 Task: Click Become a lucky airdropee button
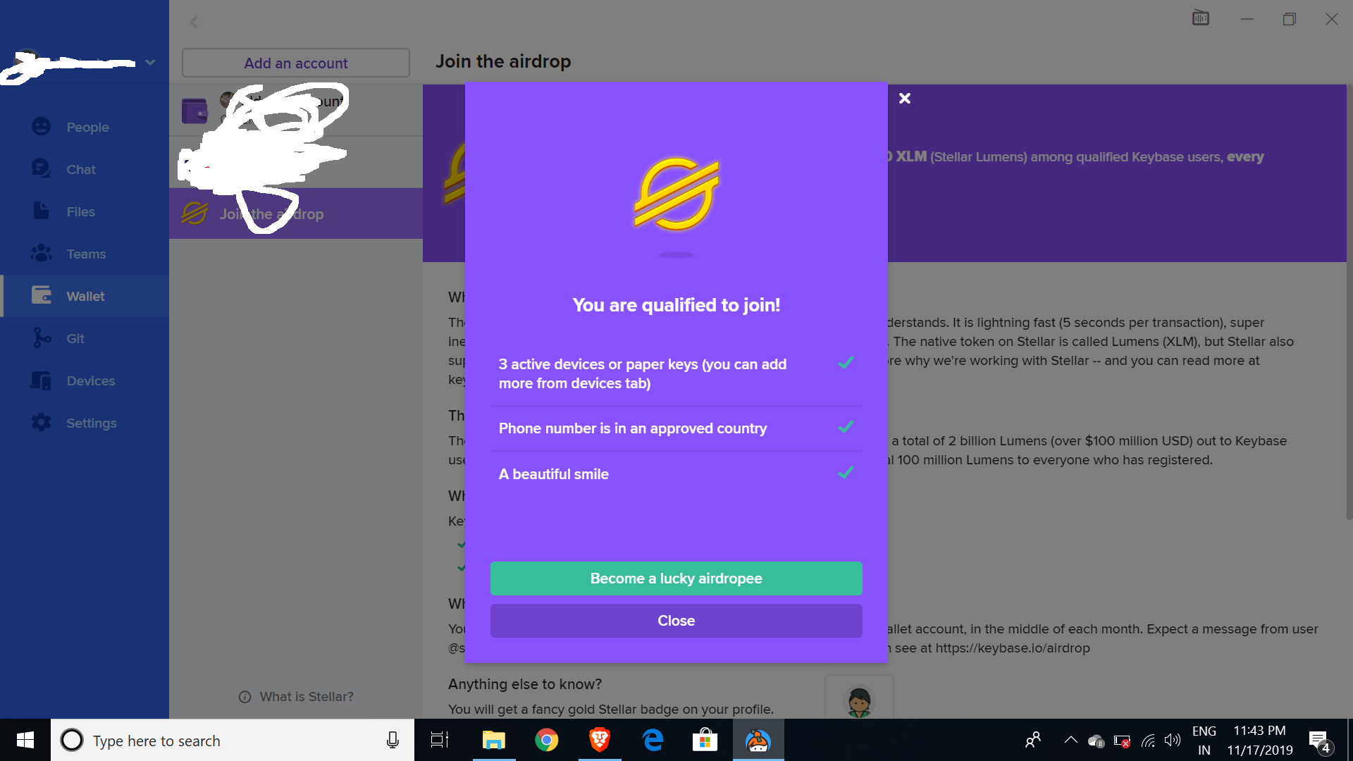[x=676, y=579]
